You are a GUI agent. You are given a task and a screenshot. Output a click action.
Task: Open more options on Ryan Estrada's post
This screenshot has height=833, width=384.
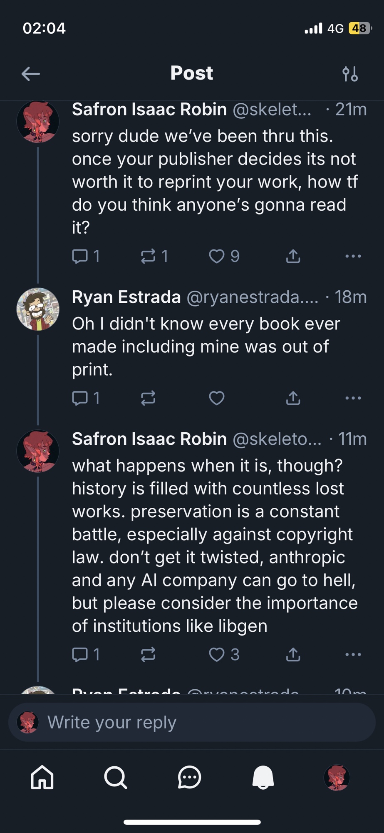click(x=353, y=398)
